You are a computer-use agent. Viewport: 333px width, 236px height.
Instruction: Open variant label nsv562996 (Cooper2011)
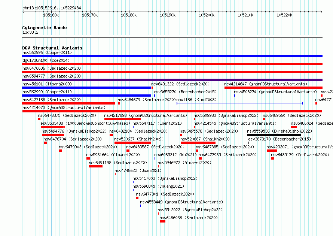47,52
